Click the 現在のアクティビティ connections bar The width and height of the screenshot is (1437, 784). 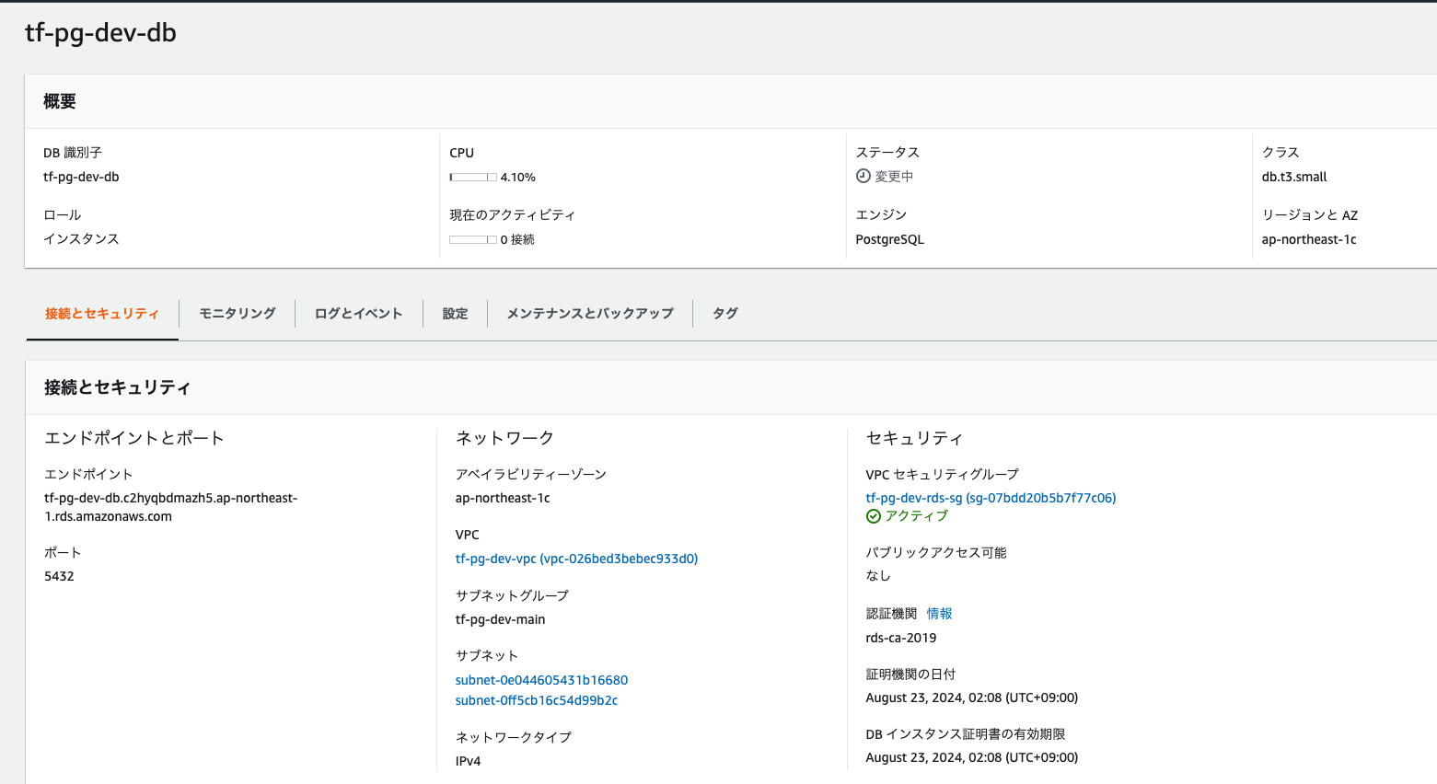coord(473,239)
